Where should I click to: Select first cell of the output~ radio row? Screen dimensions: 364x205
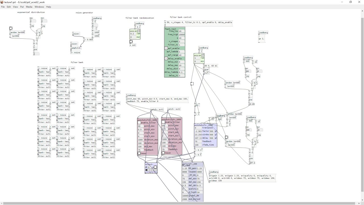tap(146, 170)
